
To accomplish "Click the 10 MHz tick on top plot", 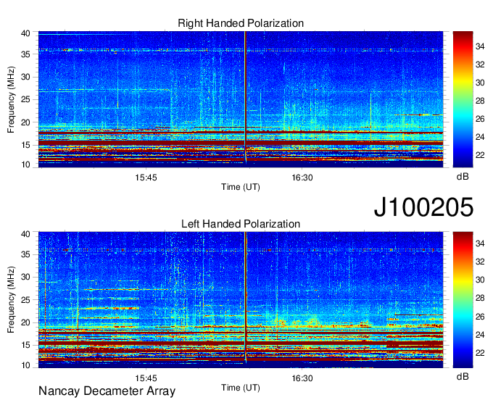I will click(x=25, y=164).
